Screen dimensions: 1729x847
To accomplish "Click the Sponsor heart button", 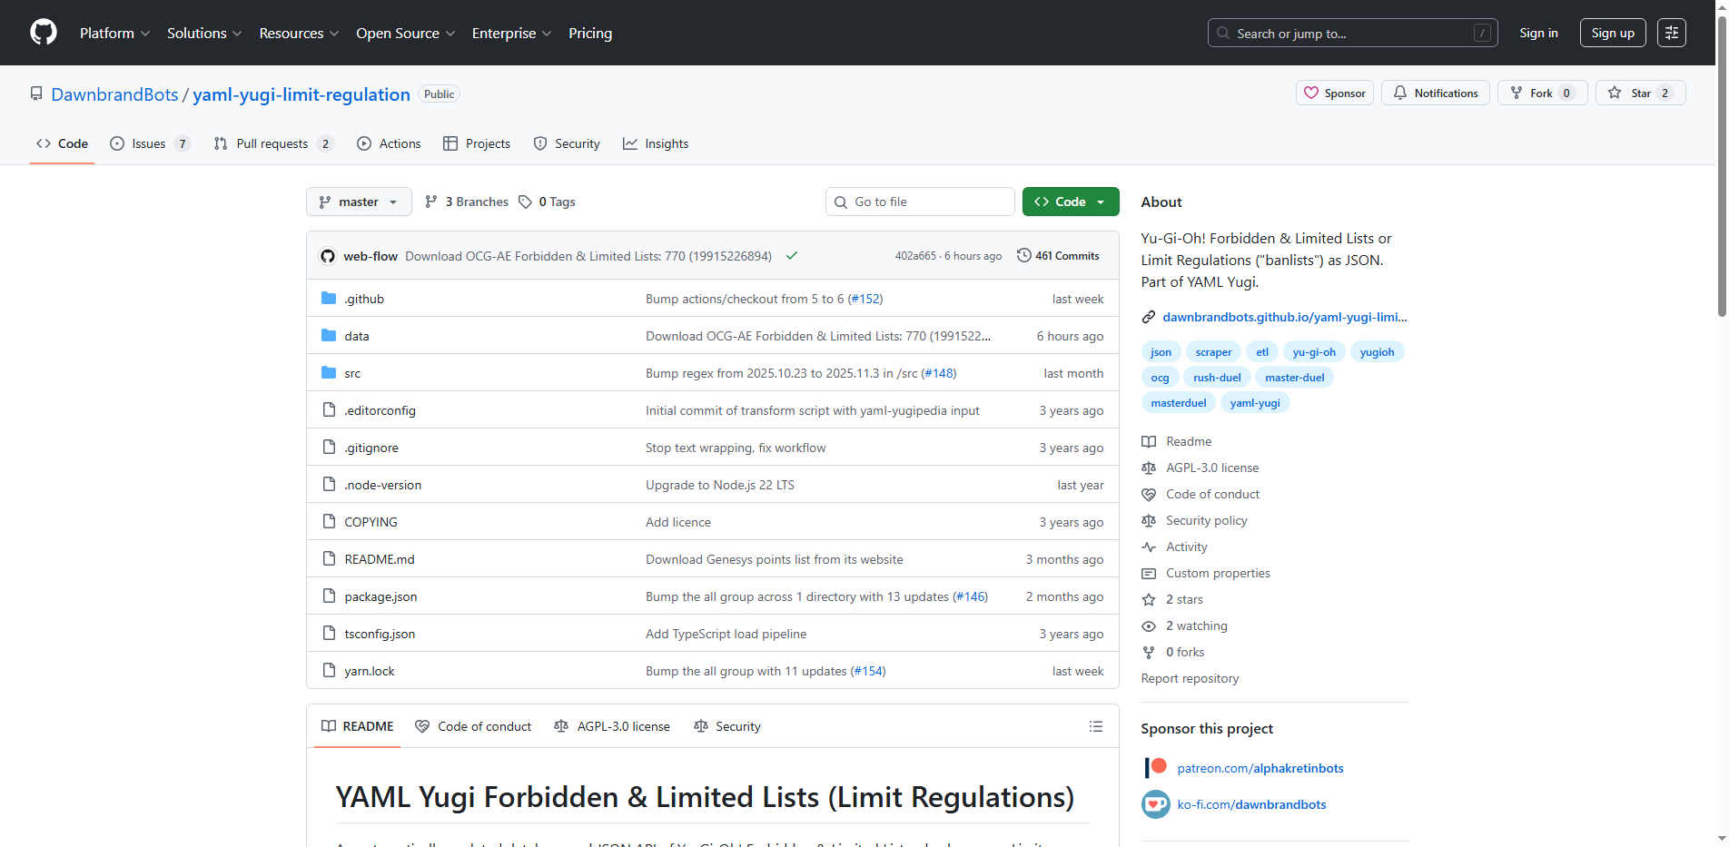I will pyautogui.click(x=1335, y=93).
